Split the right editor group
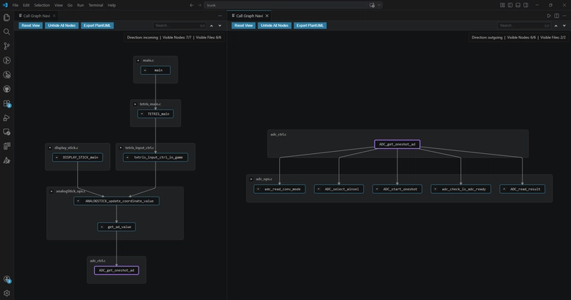 [x=557, y=16]
